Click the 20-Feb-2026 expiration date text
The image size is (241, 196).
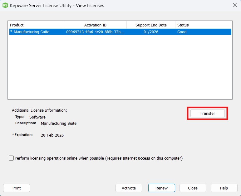52,135
